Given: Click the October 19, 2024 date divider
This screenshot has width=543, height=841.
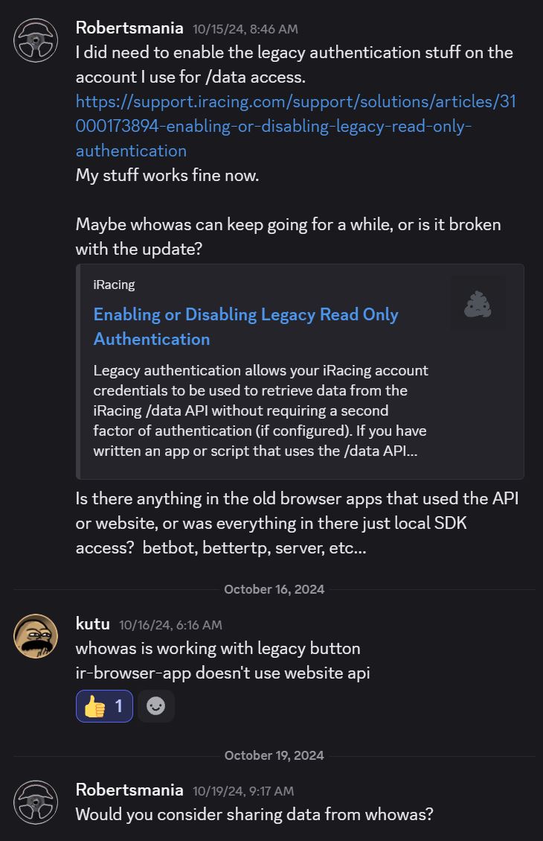Looking at the screenshot, I should pyautogui.click(x=274, y=756).
